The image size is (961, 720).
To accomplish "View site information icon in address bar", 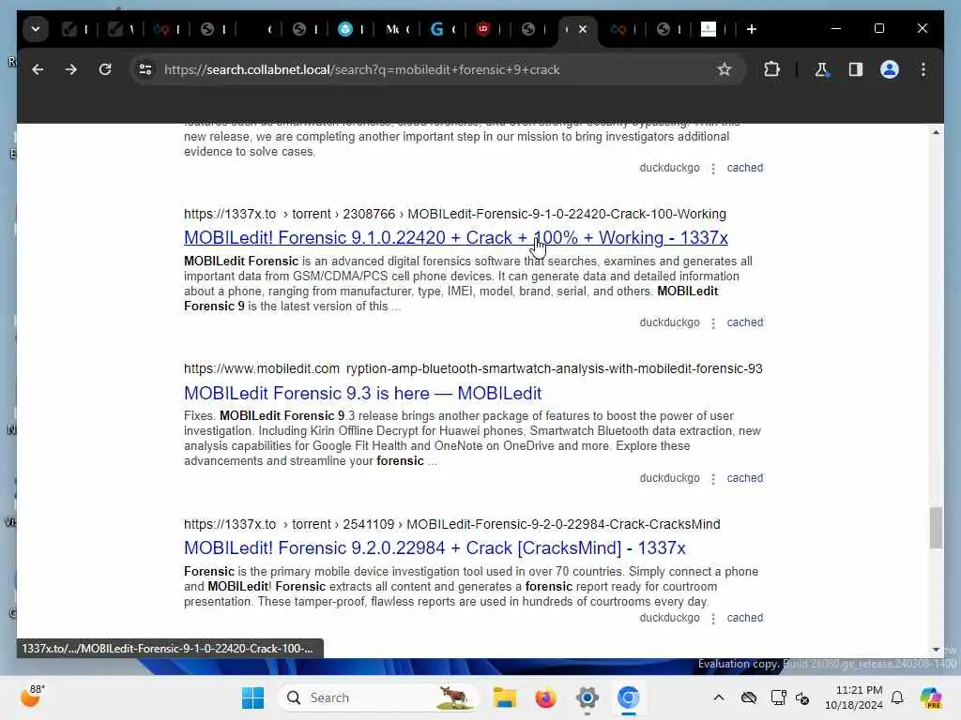I will pos(145,69).
